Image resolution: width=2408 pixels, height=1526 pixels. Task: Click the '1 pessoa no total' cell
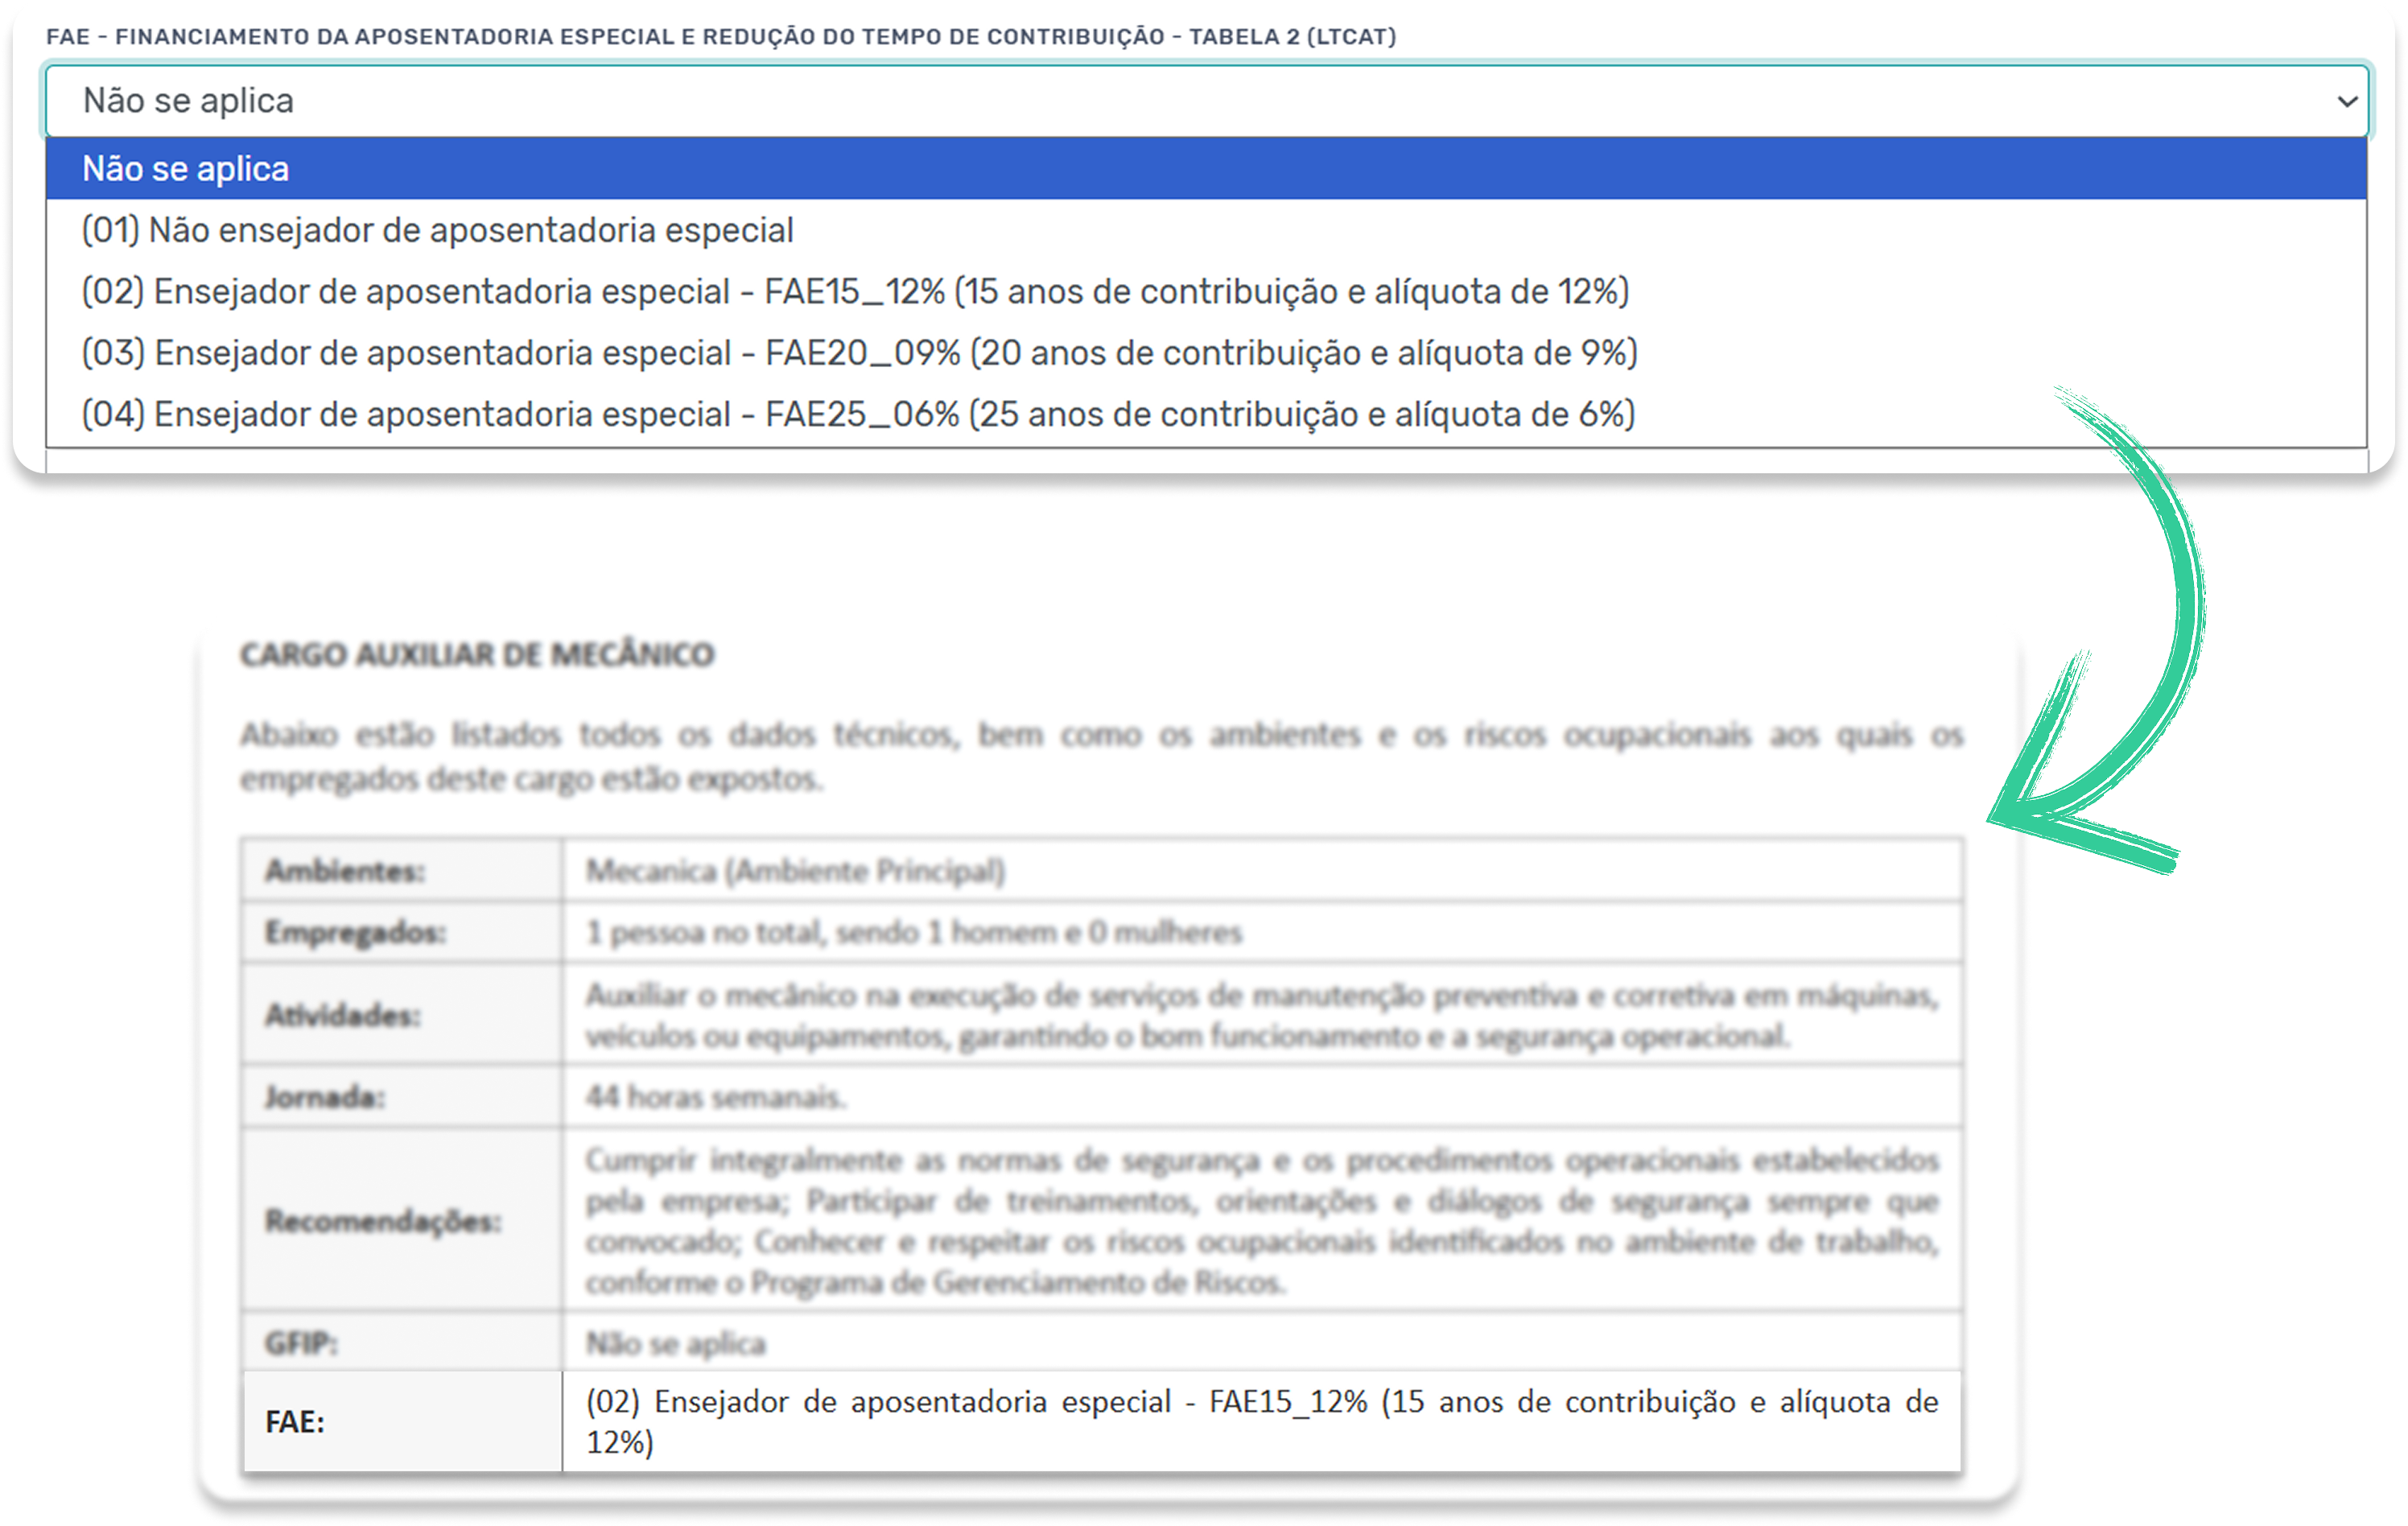pyautogui.click(x=913, y=932)
